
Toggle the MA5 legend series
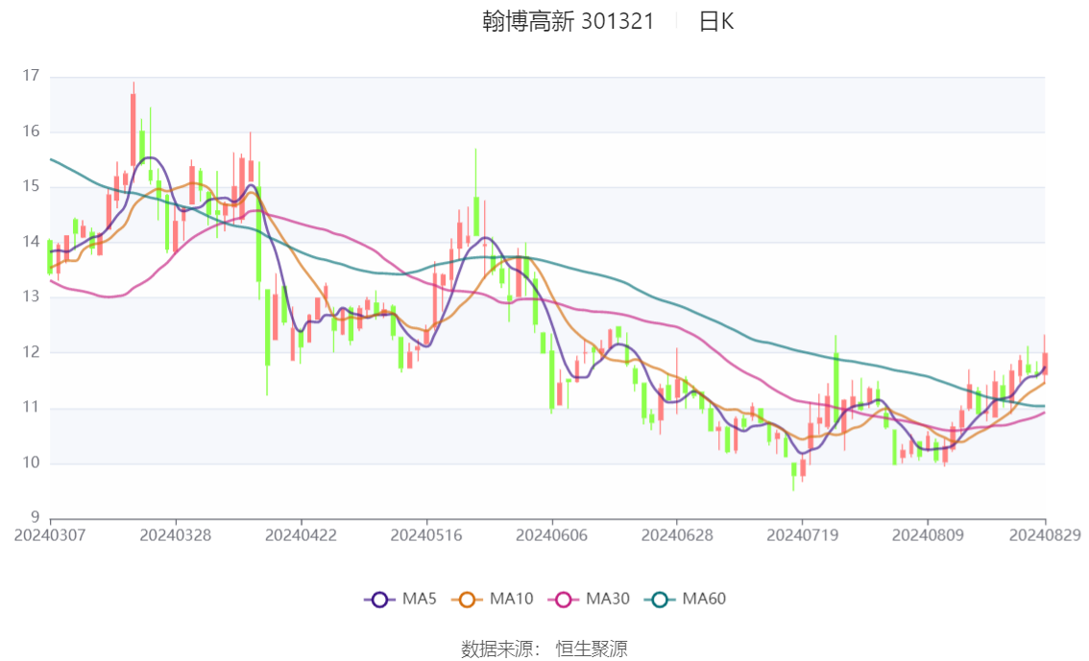click(x=400, y=600)
